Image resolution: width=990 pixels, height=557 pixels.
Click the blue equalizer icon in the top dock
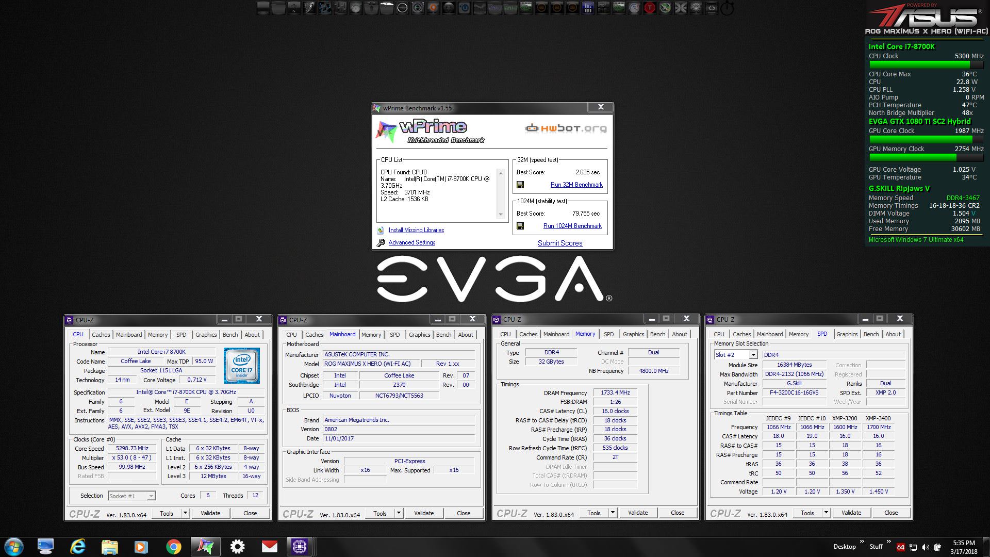coord(588,8)
